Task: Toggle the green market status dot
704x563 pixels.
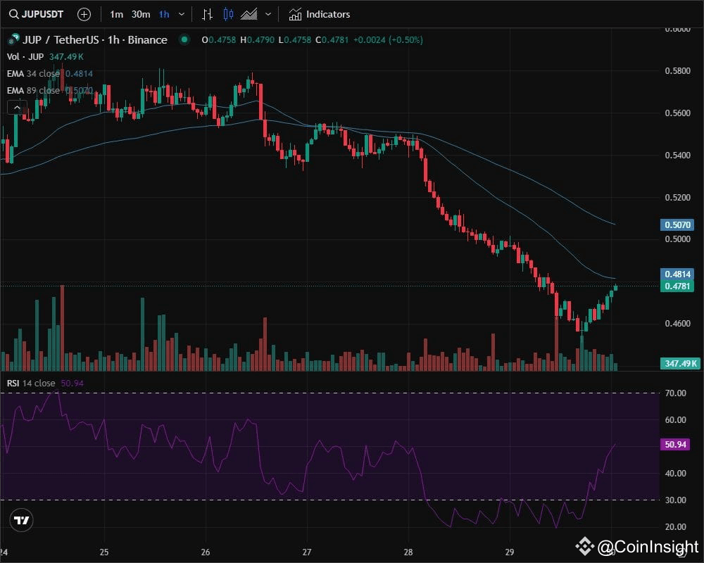Action: [x=183, y=41]
